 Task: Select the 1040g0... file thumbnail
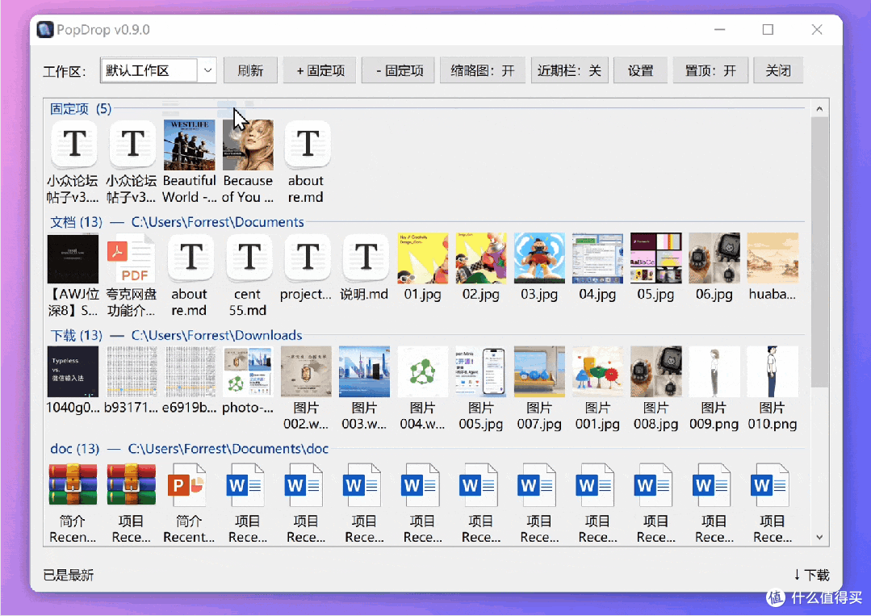coord(73,371)
